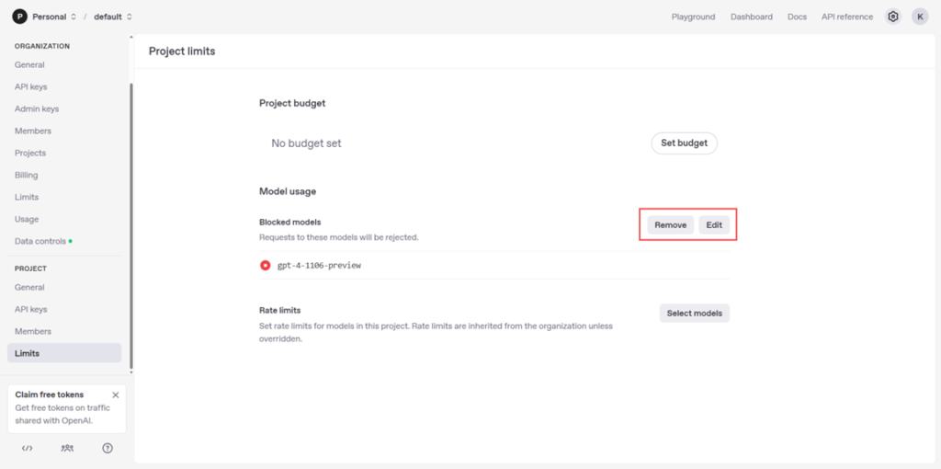The height and width of the screenshot is (469, 941).
Task: Click the Set budget button
Action: pos(684,143)
